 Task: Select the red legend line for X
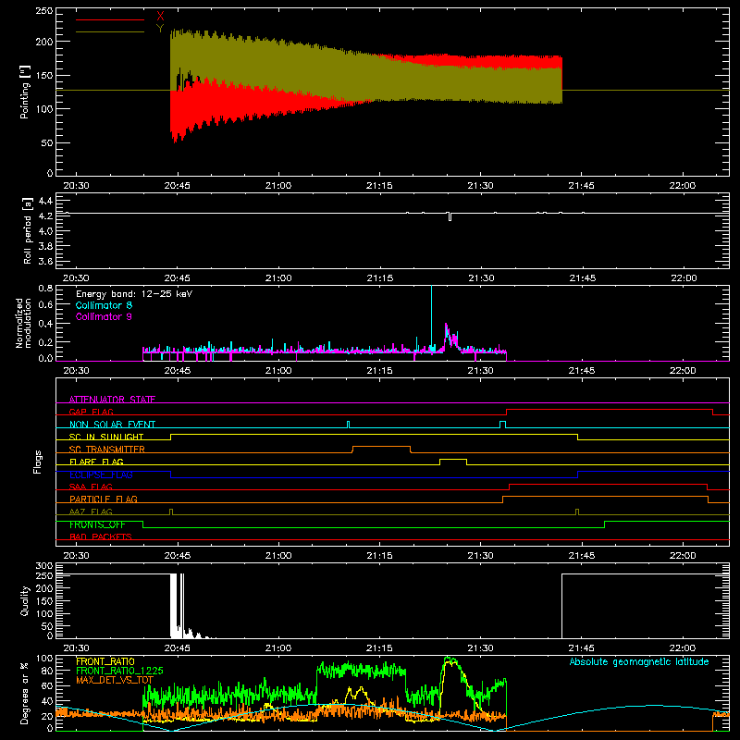110,19
